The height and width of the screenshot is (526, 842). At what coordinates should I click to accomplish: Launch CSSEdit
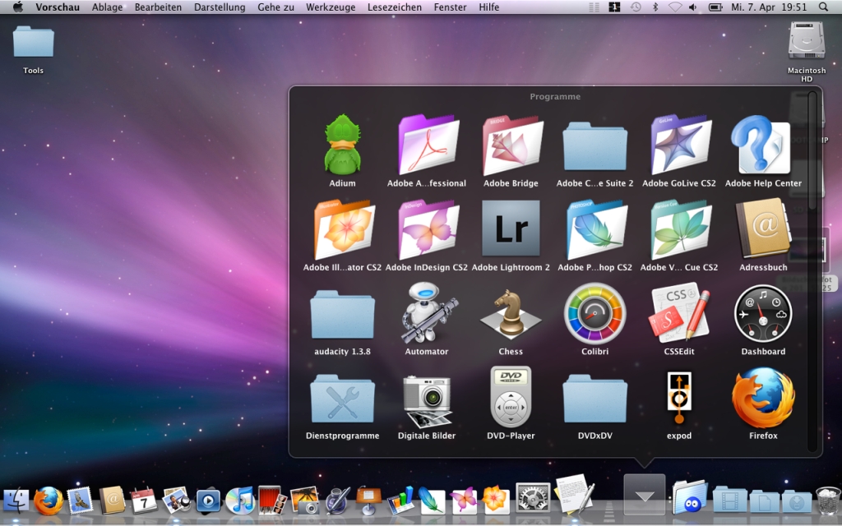(679, 314)
